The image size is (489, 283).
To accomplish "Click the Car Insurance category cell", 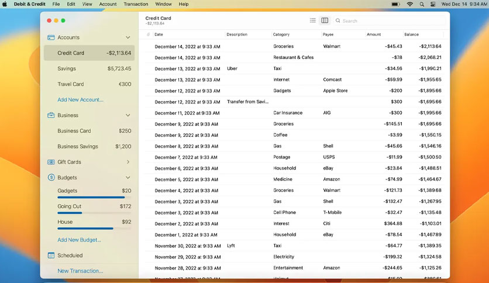I will (288, 113).
